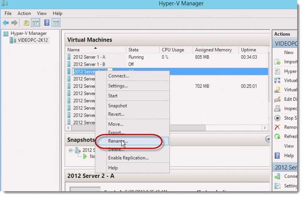Choose Connect... from the context menu
The image size is (303, 197).
132,76
